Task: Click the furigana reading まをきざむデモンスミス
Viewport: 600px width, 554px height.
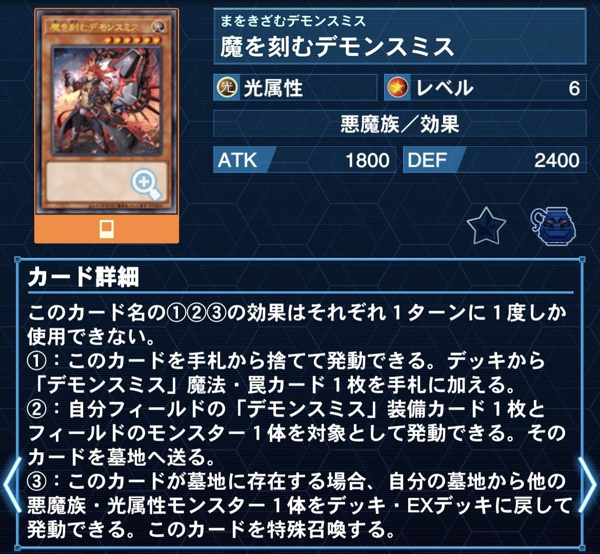Action: [293, 21]
